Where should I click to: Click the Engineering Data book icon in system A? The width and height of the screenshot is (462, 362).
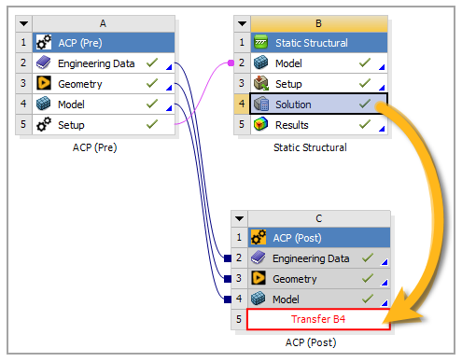click(x=43, y=63)
